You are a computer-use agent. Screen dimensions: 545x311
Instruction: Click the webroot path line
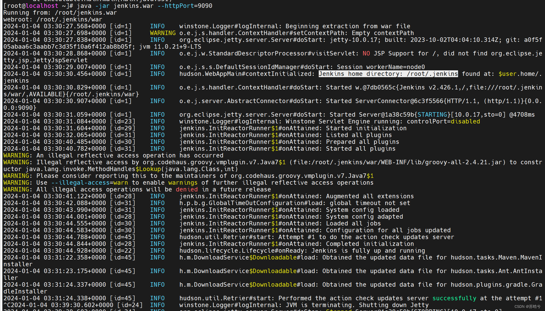tap(53, 19)
